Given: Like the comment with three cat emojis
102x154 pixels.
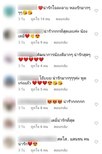Looking at the screenshot, I should (96, 105).
